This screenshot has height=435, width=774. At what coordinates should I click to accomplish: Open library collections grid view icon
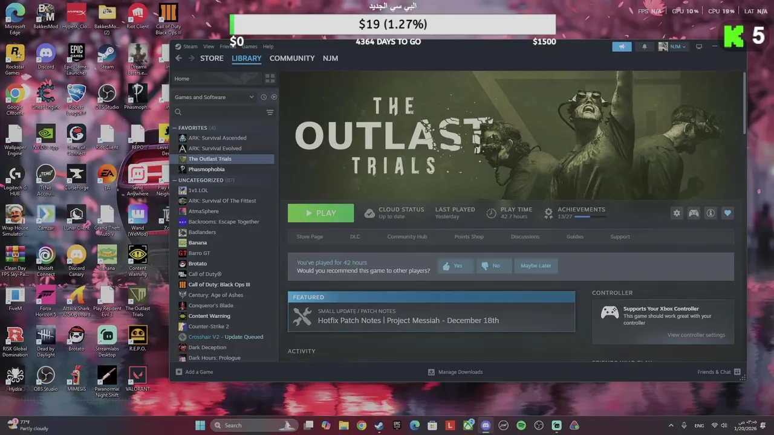pos(270,79)
